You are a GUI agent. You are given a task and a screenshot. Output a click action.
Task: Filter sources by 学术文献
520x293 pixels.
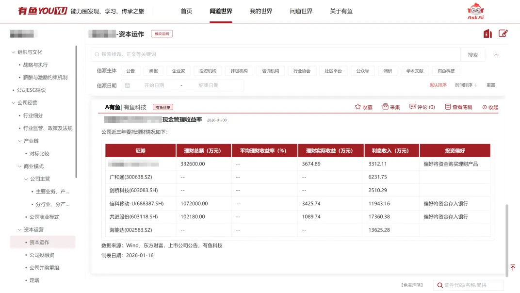pos(415,71)
